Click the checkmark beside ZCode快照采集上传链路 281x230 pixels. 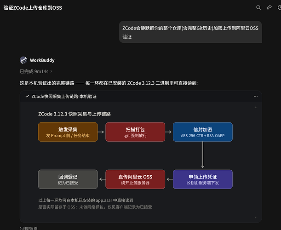tap(27, 96)
